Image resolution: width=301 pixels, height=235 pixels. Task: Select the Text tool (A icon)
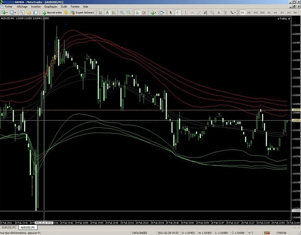point(219,13)
